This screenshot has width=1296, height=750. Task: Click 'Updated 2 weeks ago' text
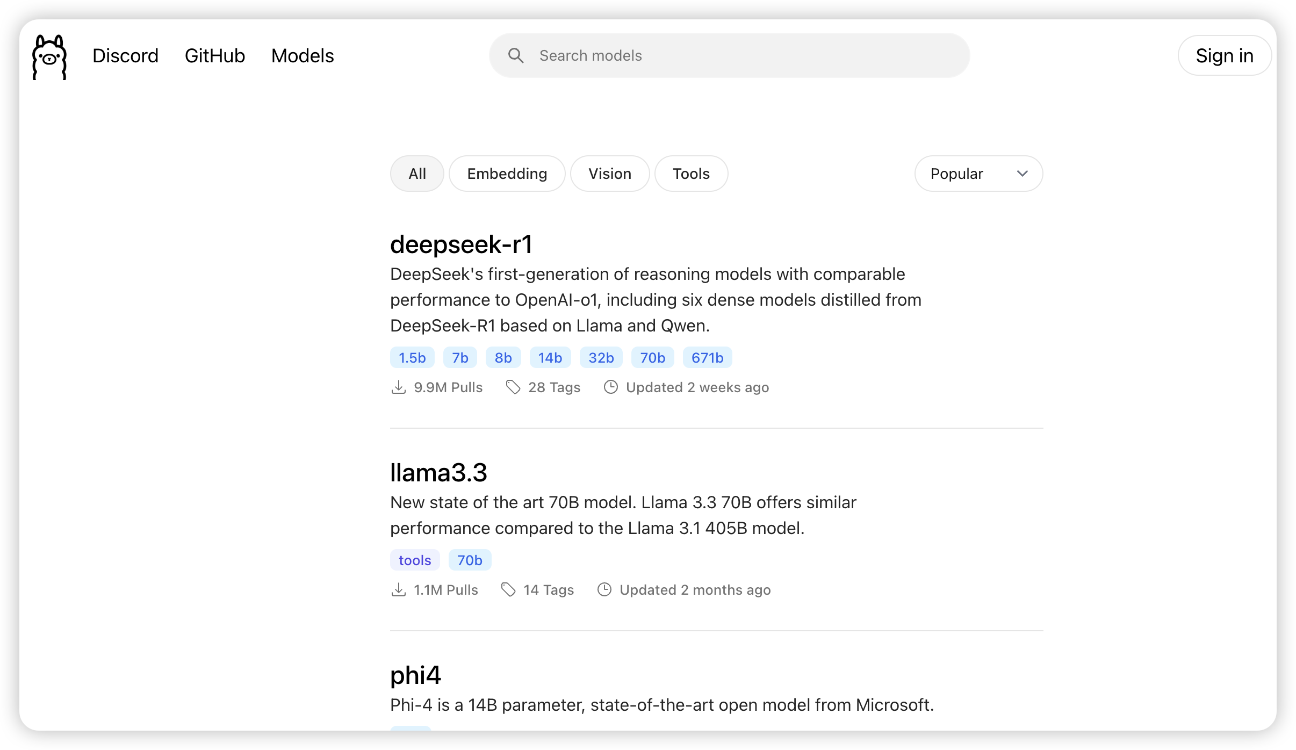click(x=697, y=387)
